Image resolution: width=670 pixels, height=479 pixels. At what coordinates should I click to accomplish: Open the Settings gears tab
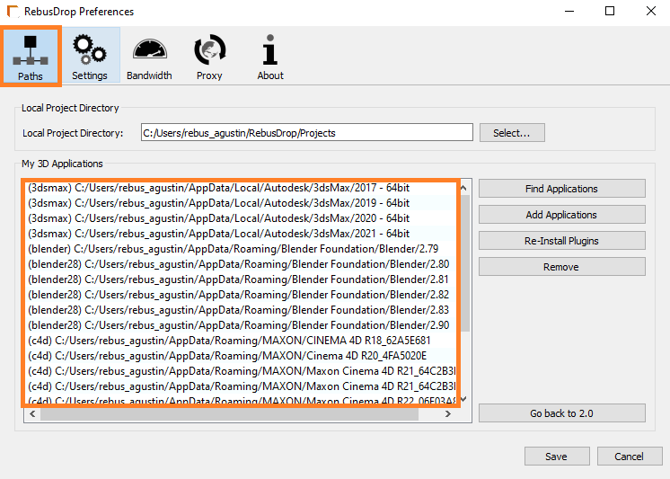(90, 55)
